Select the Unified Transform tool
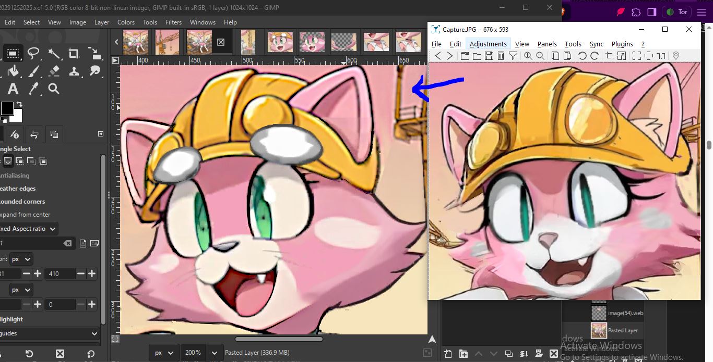Image resolution: width=713 pixels, height=362 pixels. click(94, 53)
